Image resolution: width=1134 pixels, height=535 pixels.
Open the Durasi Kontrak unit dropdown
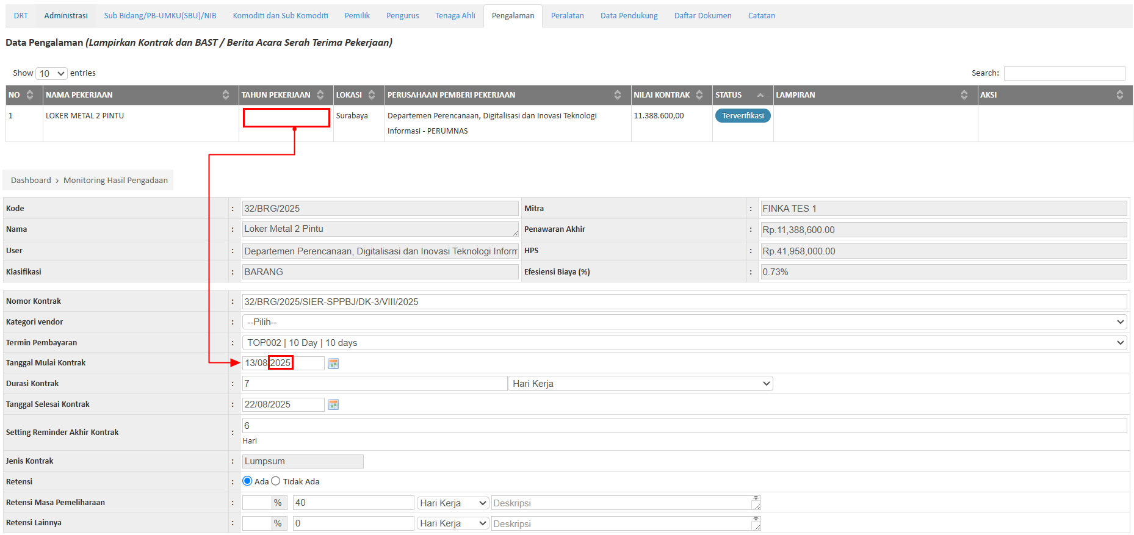pyautogui.click(x=640, y=384)
